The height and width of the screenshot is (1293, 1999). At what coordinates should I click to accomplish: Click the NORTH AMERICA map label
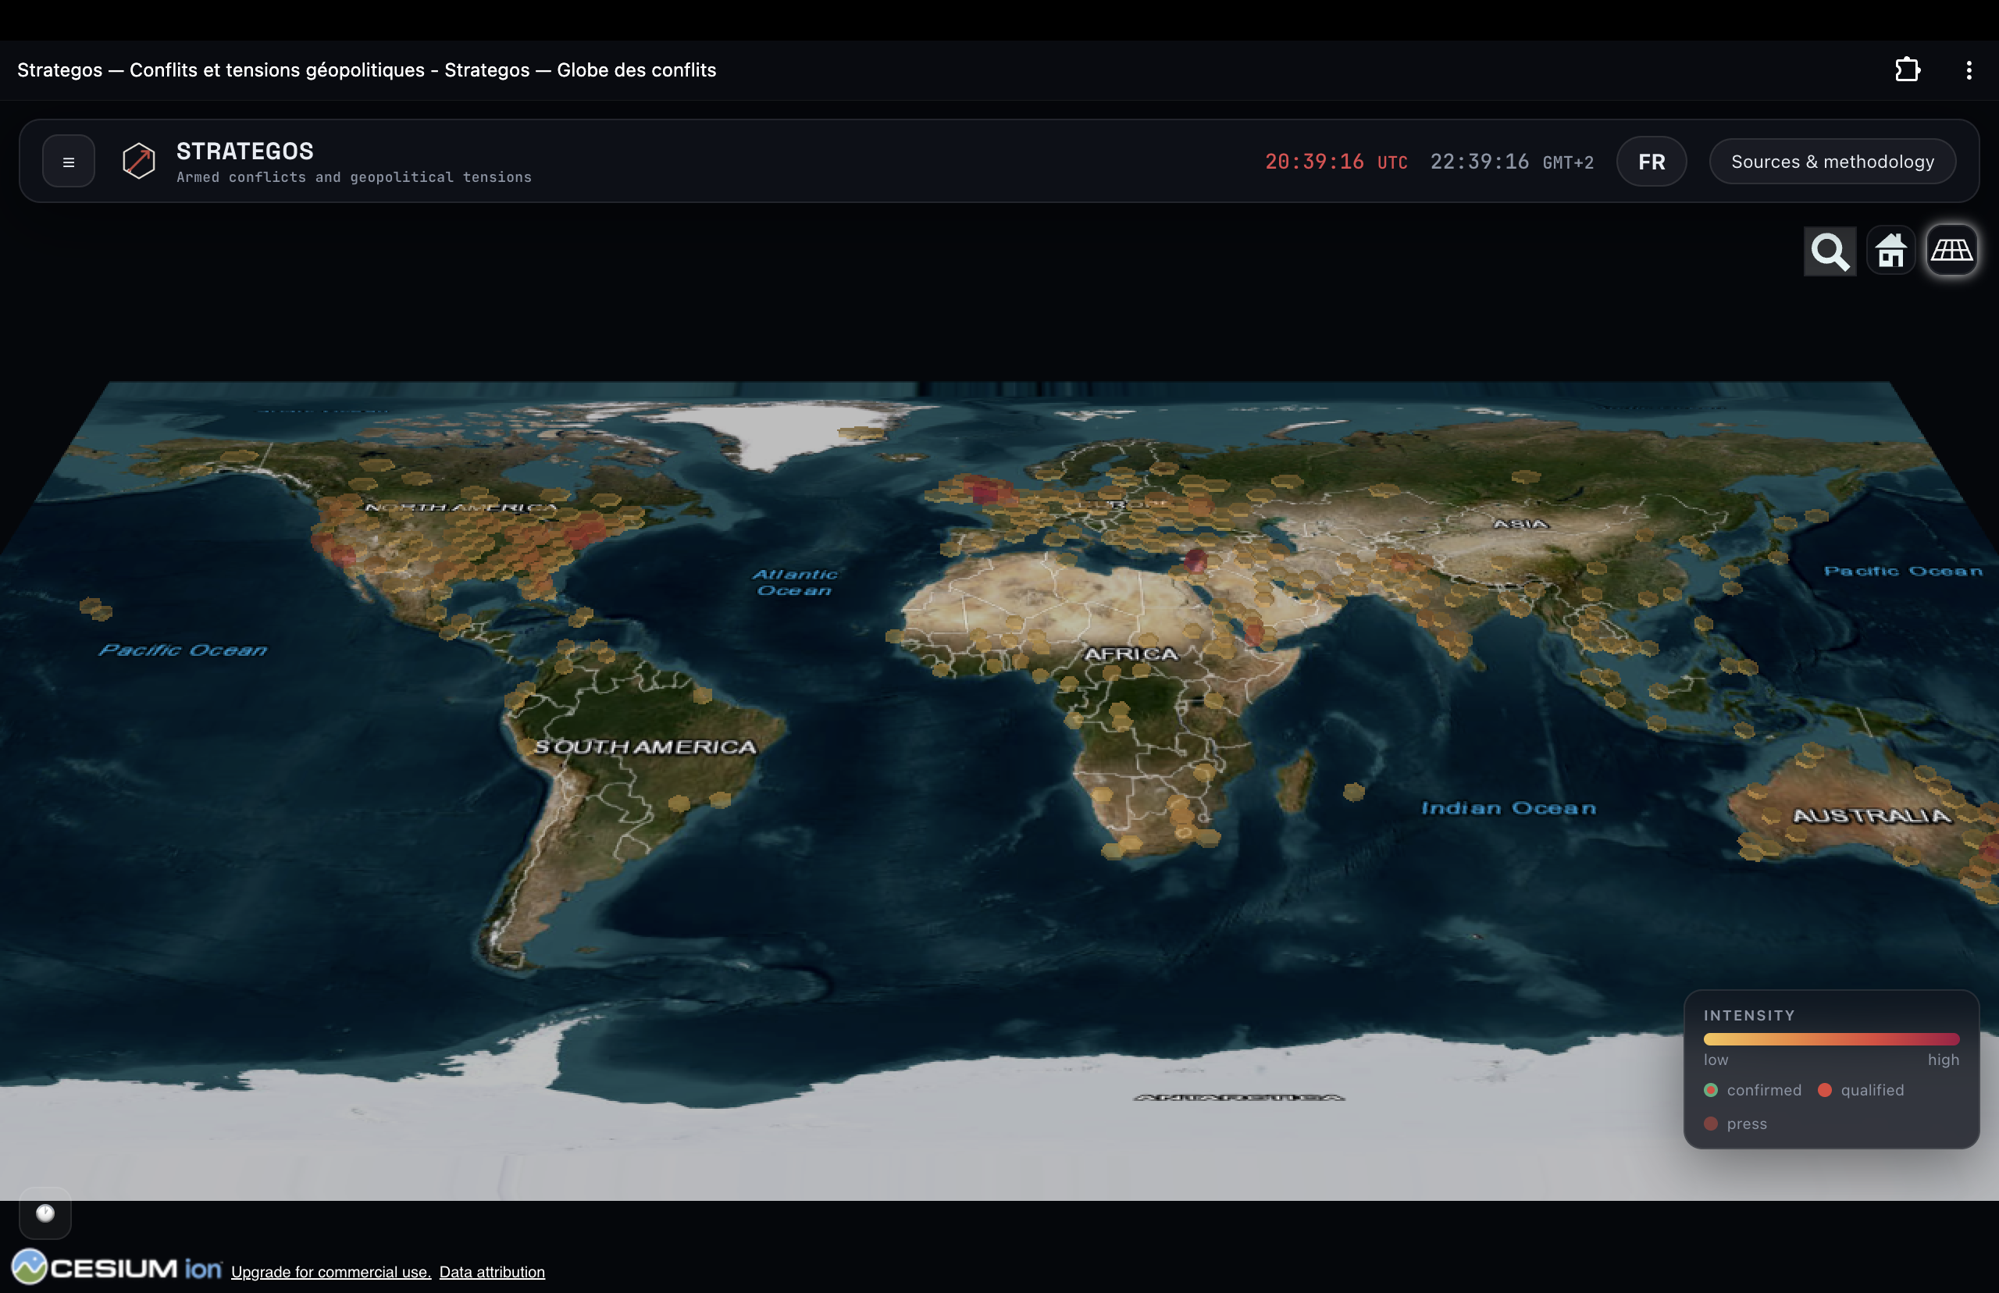click(460, 507)
